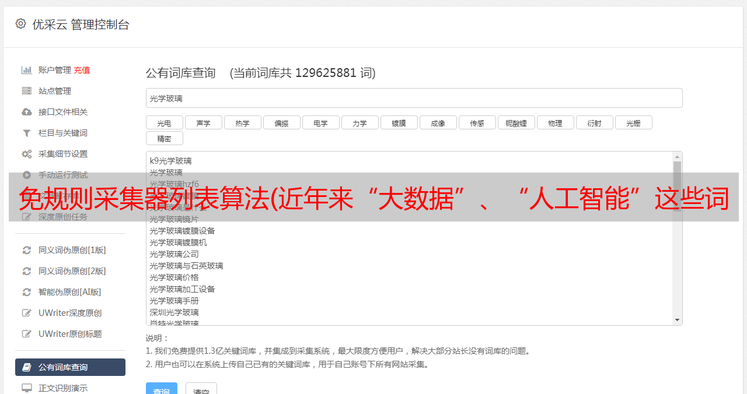Viewport: 747px width, 394px height.
Task: Click the monitor icon for 正文识别演示
Action: (x=27, y=388)
